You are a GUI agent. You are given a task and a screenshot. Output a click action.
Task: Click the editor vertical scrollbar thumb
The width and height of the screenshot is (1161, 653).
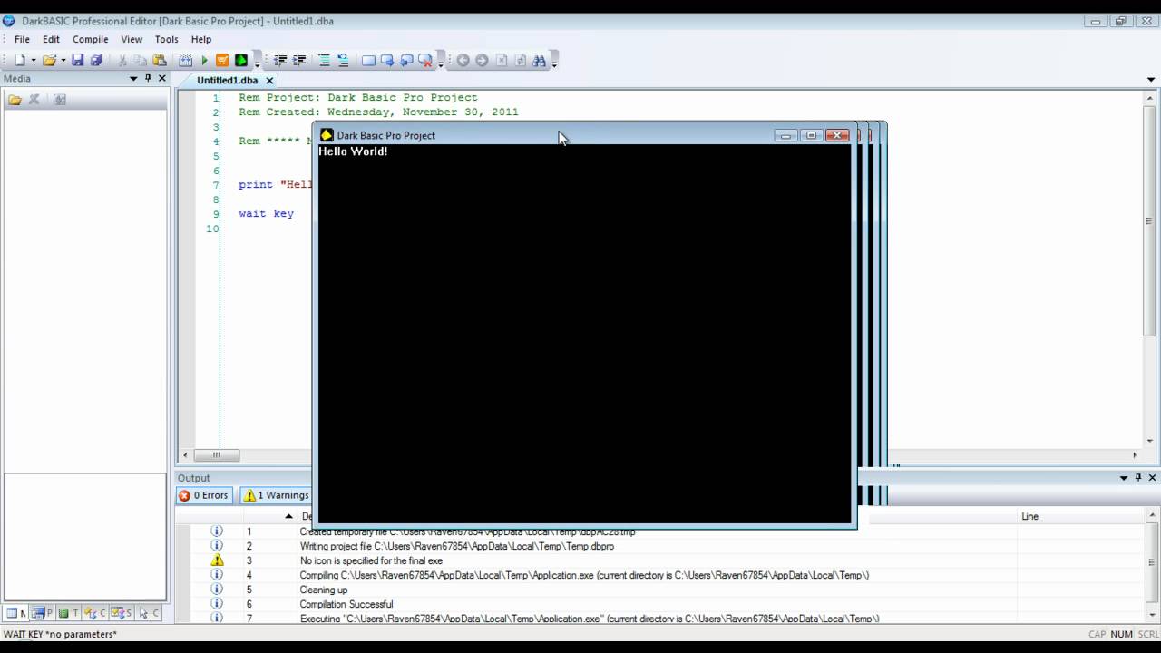click(x=1150, y=222)
